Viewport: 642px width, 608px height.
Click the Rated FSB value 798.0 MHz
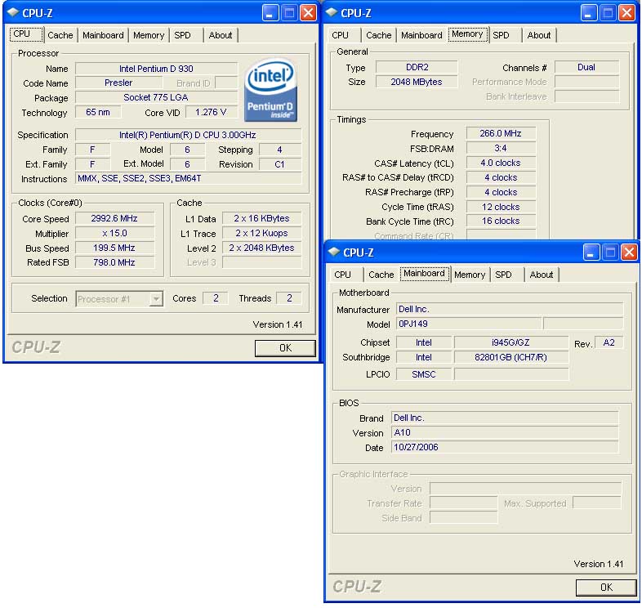(x=114, y=262)
